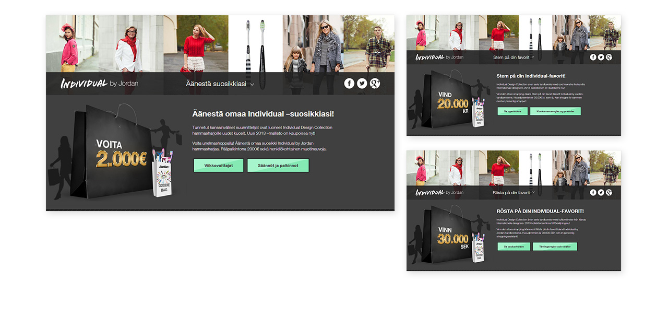This screenshot has height=327, width=668.
Task: Share via Google+ on the Swedish 'Rösta' page
Action: 609,192
